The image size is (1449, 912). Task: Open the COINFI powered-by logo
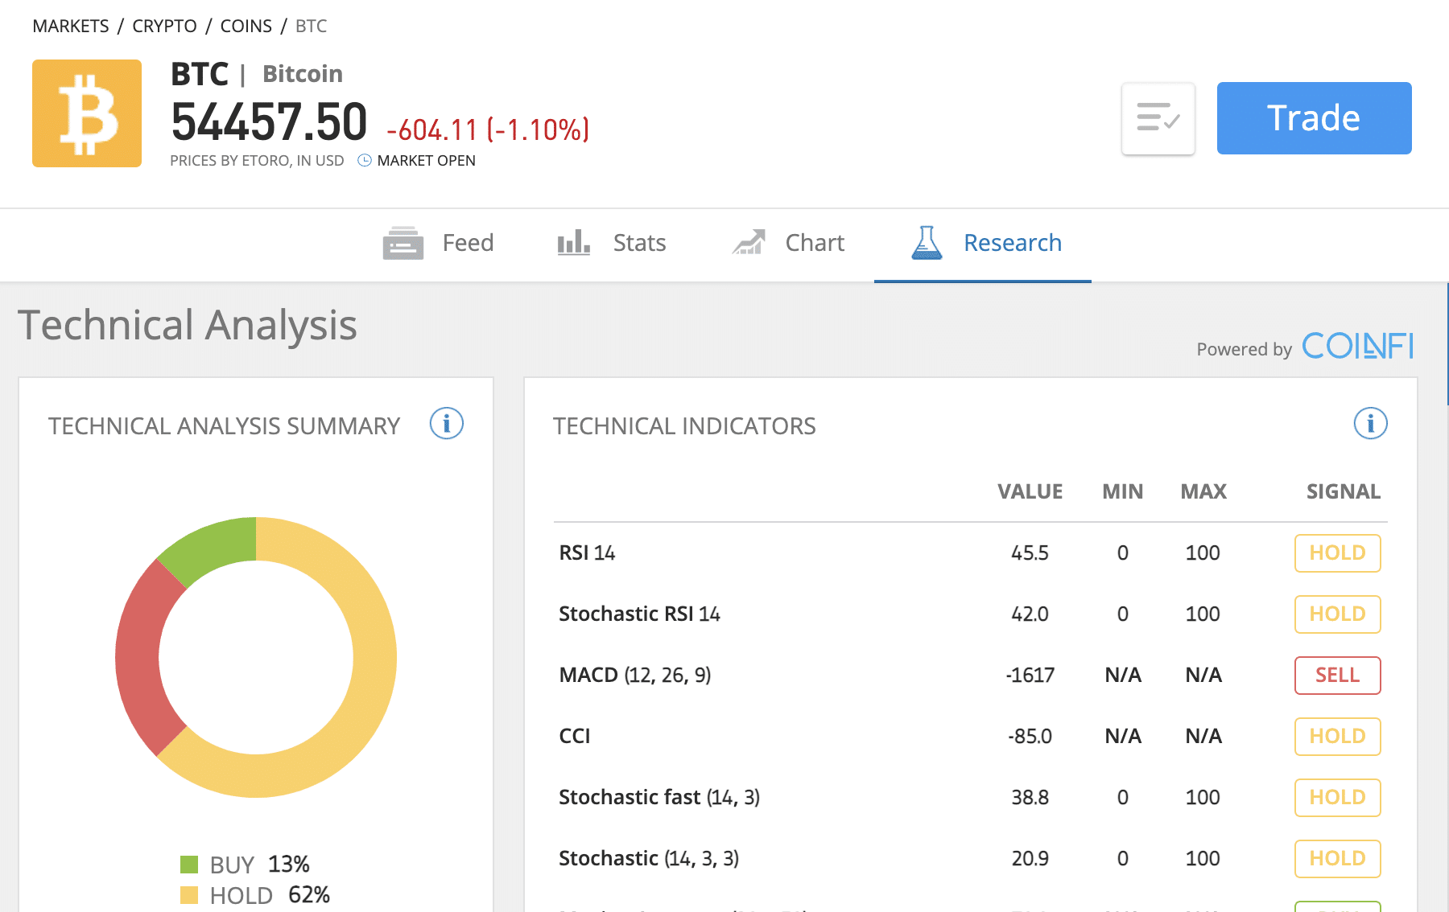click(1357, 346)
